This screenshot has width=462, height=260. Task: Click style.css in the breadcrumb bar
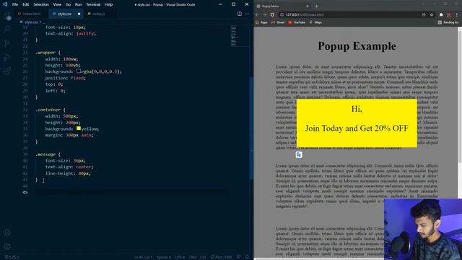pos(31,22)
